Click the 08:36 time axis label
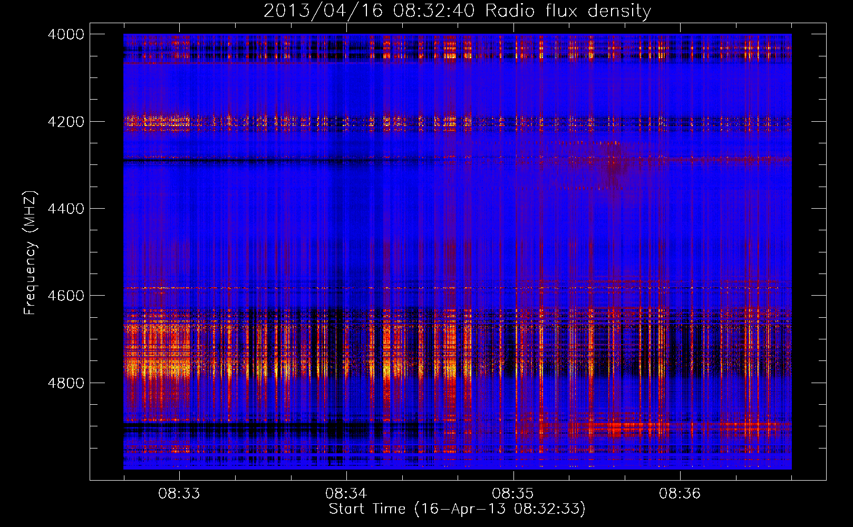The width and height of the screenshot is (853, 527). click(x=680, y=493)
